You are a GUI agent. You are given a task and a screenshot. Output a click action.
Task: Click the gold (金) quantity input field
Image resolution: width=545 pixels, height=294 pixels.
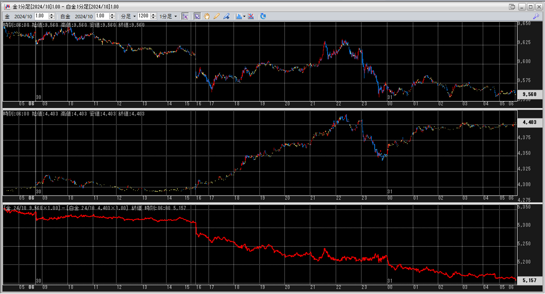click(x=41, y=16)
